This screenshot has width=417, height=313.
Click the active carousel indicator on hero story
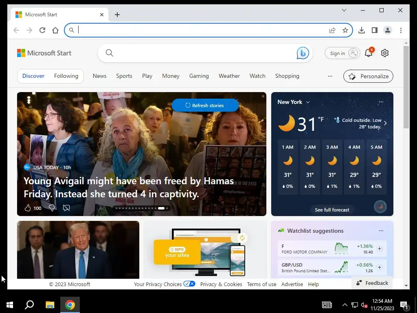click(x=161, y=208)
